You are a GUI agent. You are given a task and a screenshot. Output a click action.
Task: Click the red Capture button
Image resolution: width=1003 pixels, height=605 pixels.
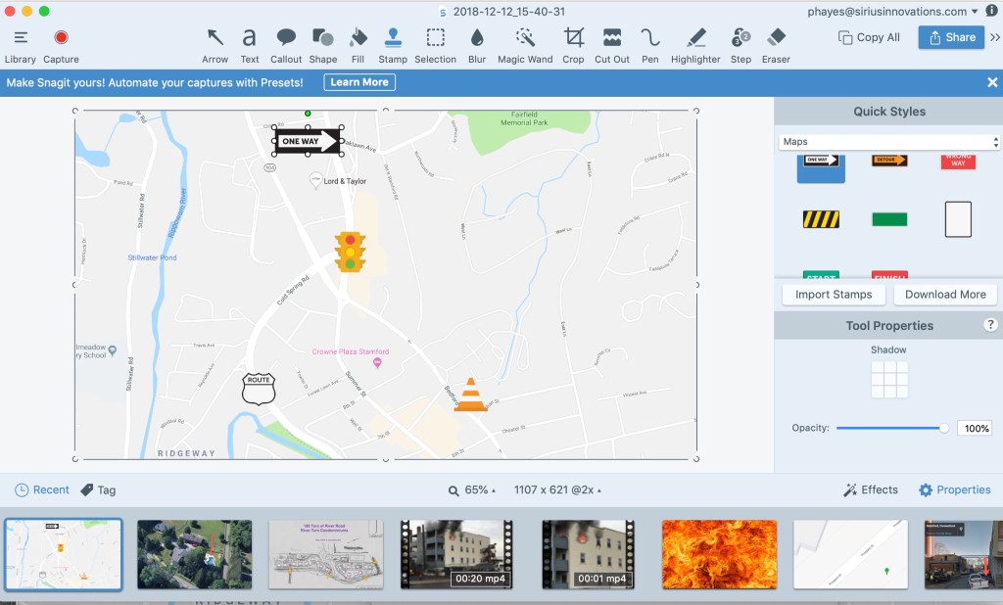(61, 38)
